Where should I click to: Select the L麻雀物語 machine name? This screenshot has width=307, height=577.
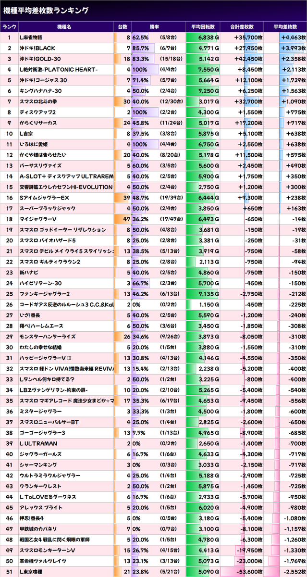[x=31, y=37]
